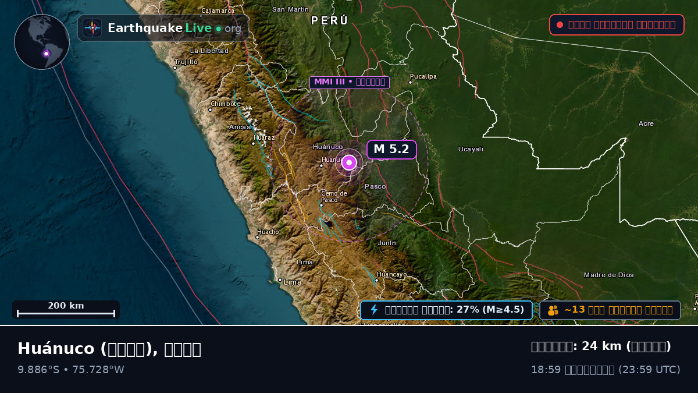Click the Madre de Dios region label
Image resolution: width=698 pixels, height=393 pixels.
pyautogui.click(x=609, y=275)
